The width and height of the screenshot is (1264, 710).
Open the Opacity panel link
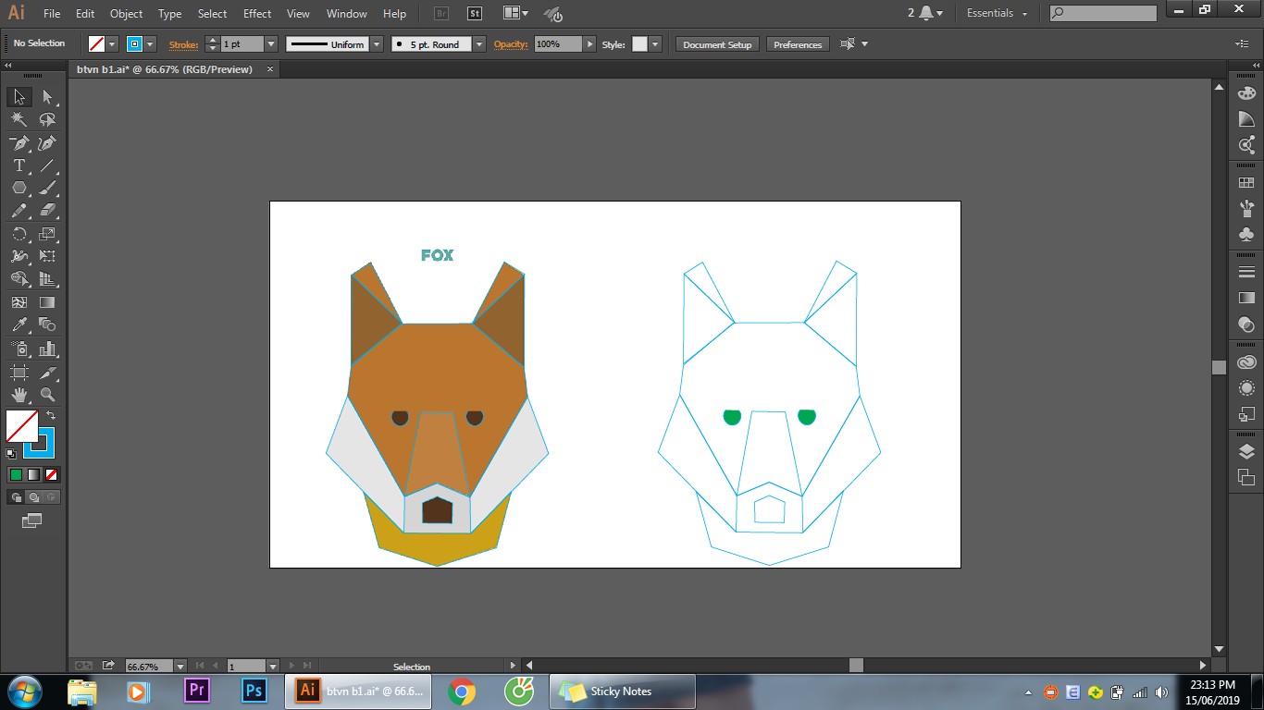click(510, 44)
